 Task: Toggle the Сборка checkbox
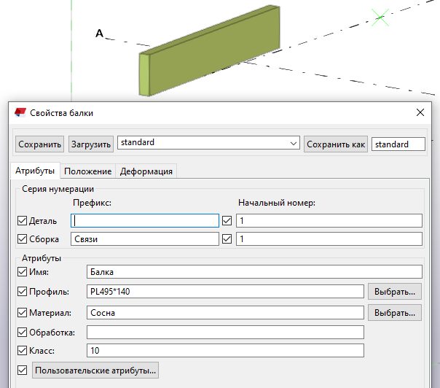click(22, 239)
